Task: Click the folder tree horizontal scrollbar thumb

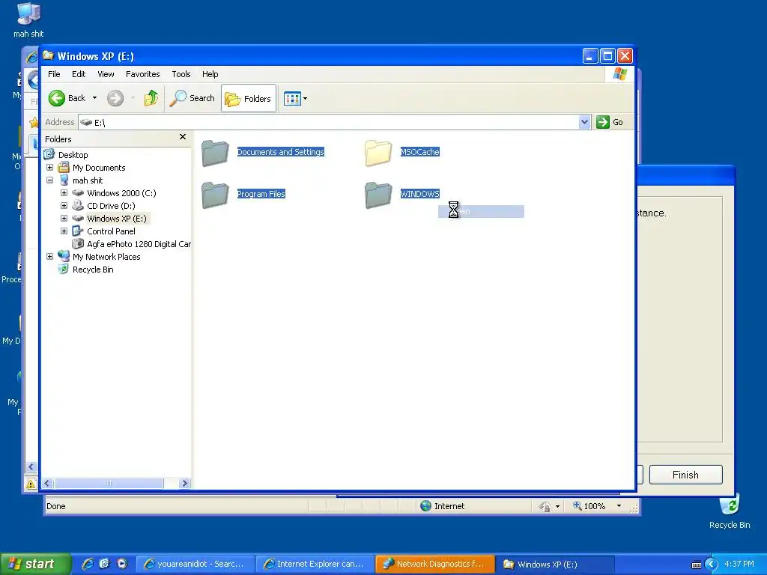Action: [x=109, y=484]
